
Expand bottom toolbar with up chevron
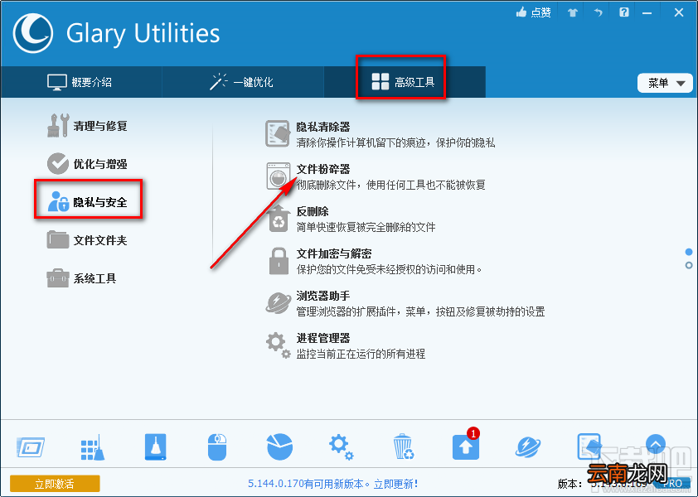655,444
